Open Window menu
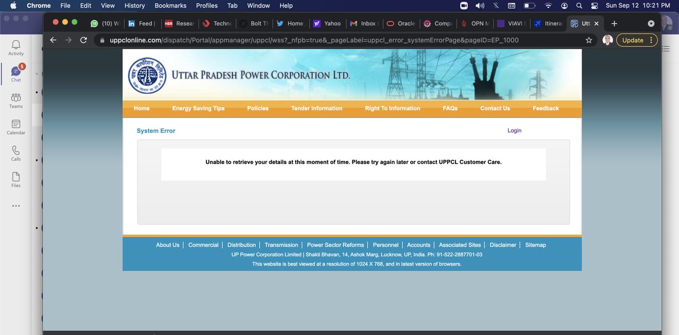Viewport: 679px width, 335px height. coord(259,6)
